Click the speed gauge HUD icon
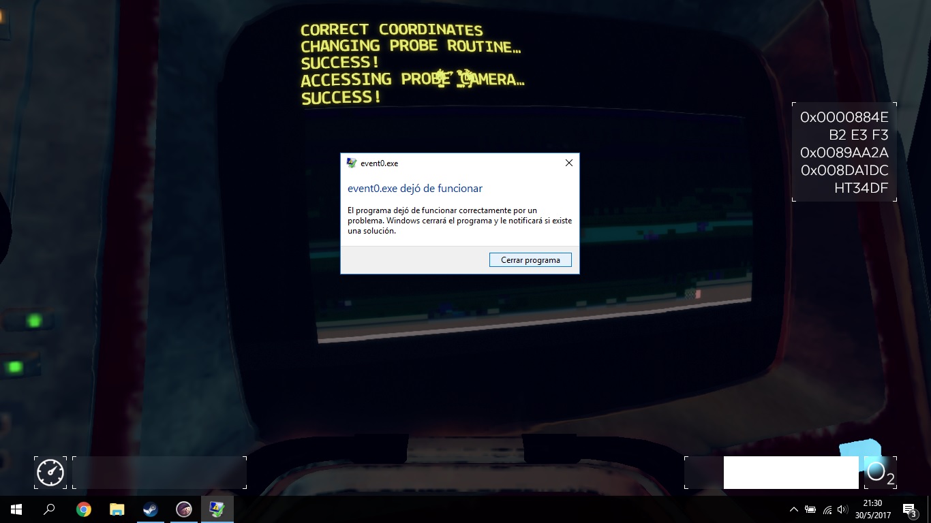This screenshot has height=523, width=931. tap(50, 473)
